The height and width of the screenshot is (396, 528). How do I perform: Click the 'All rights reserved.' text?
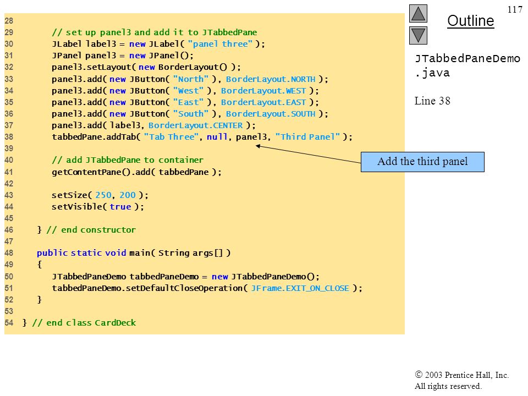click(448, 386)
